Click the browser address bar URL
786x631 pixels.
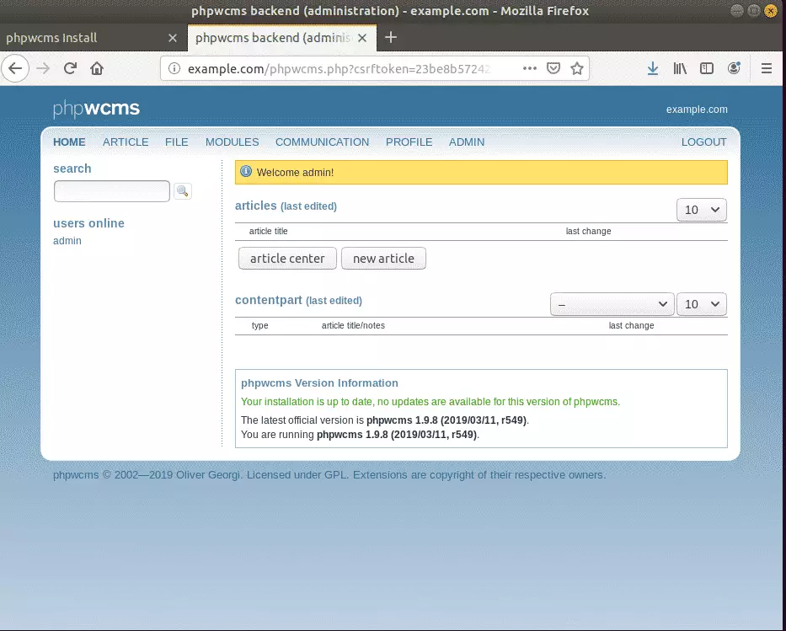[x=339, y=68]
